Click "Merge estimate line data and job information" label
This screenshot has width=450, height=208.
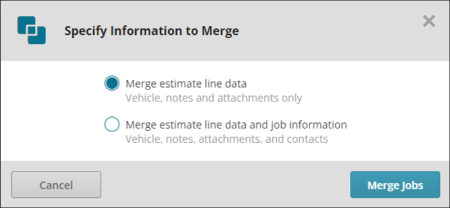click(x=236, y=124)
